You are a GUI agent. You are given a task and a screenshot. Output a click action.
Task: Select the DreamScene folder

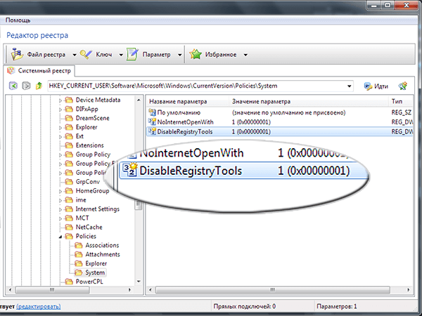pyautogui.click(x=92, y=118)
